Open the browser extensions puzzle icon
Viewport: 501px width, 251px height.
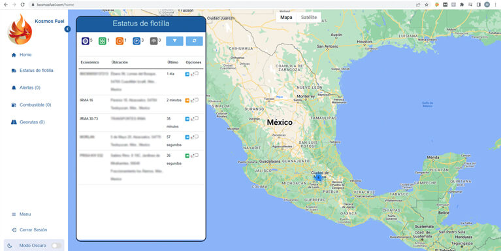point(462,5)
